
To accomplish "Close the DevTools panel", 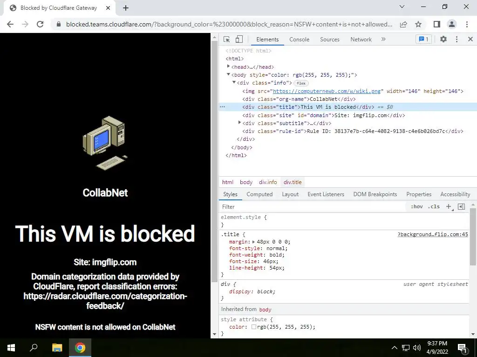I will point(470,39).
